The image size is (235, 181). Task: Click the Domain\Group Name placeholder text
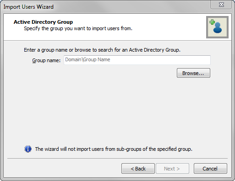tap(87, 59)
